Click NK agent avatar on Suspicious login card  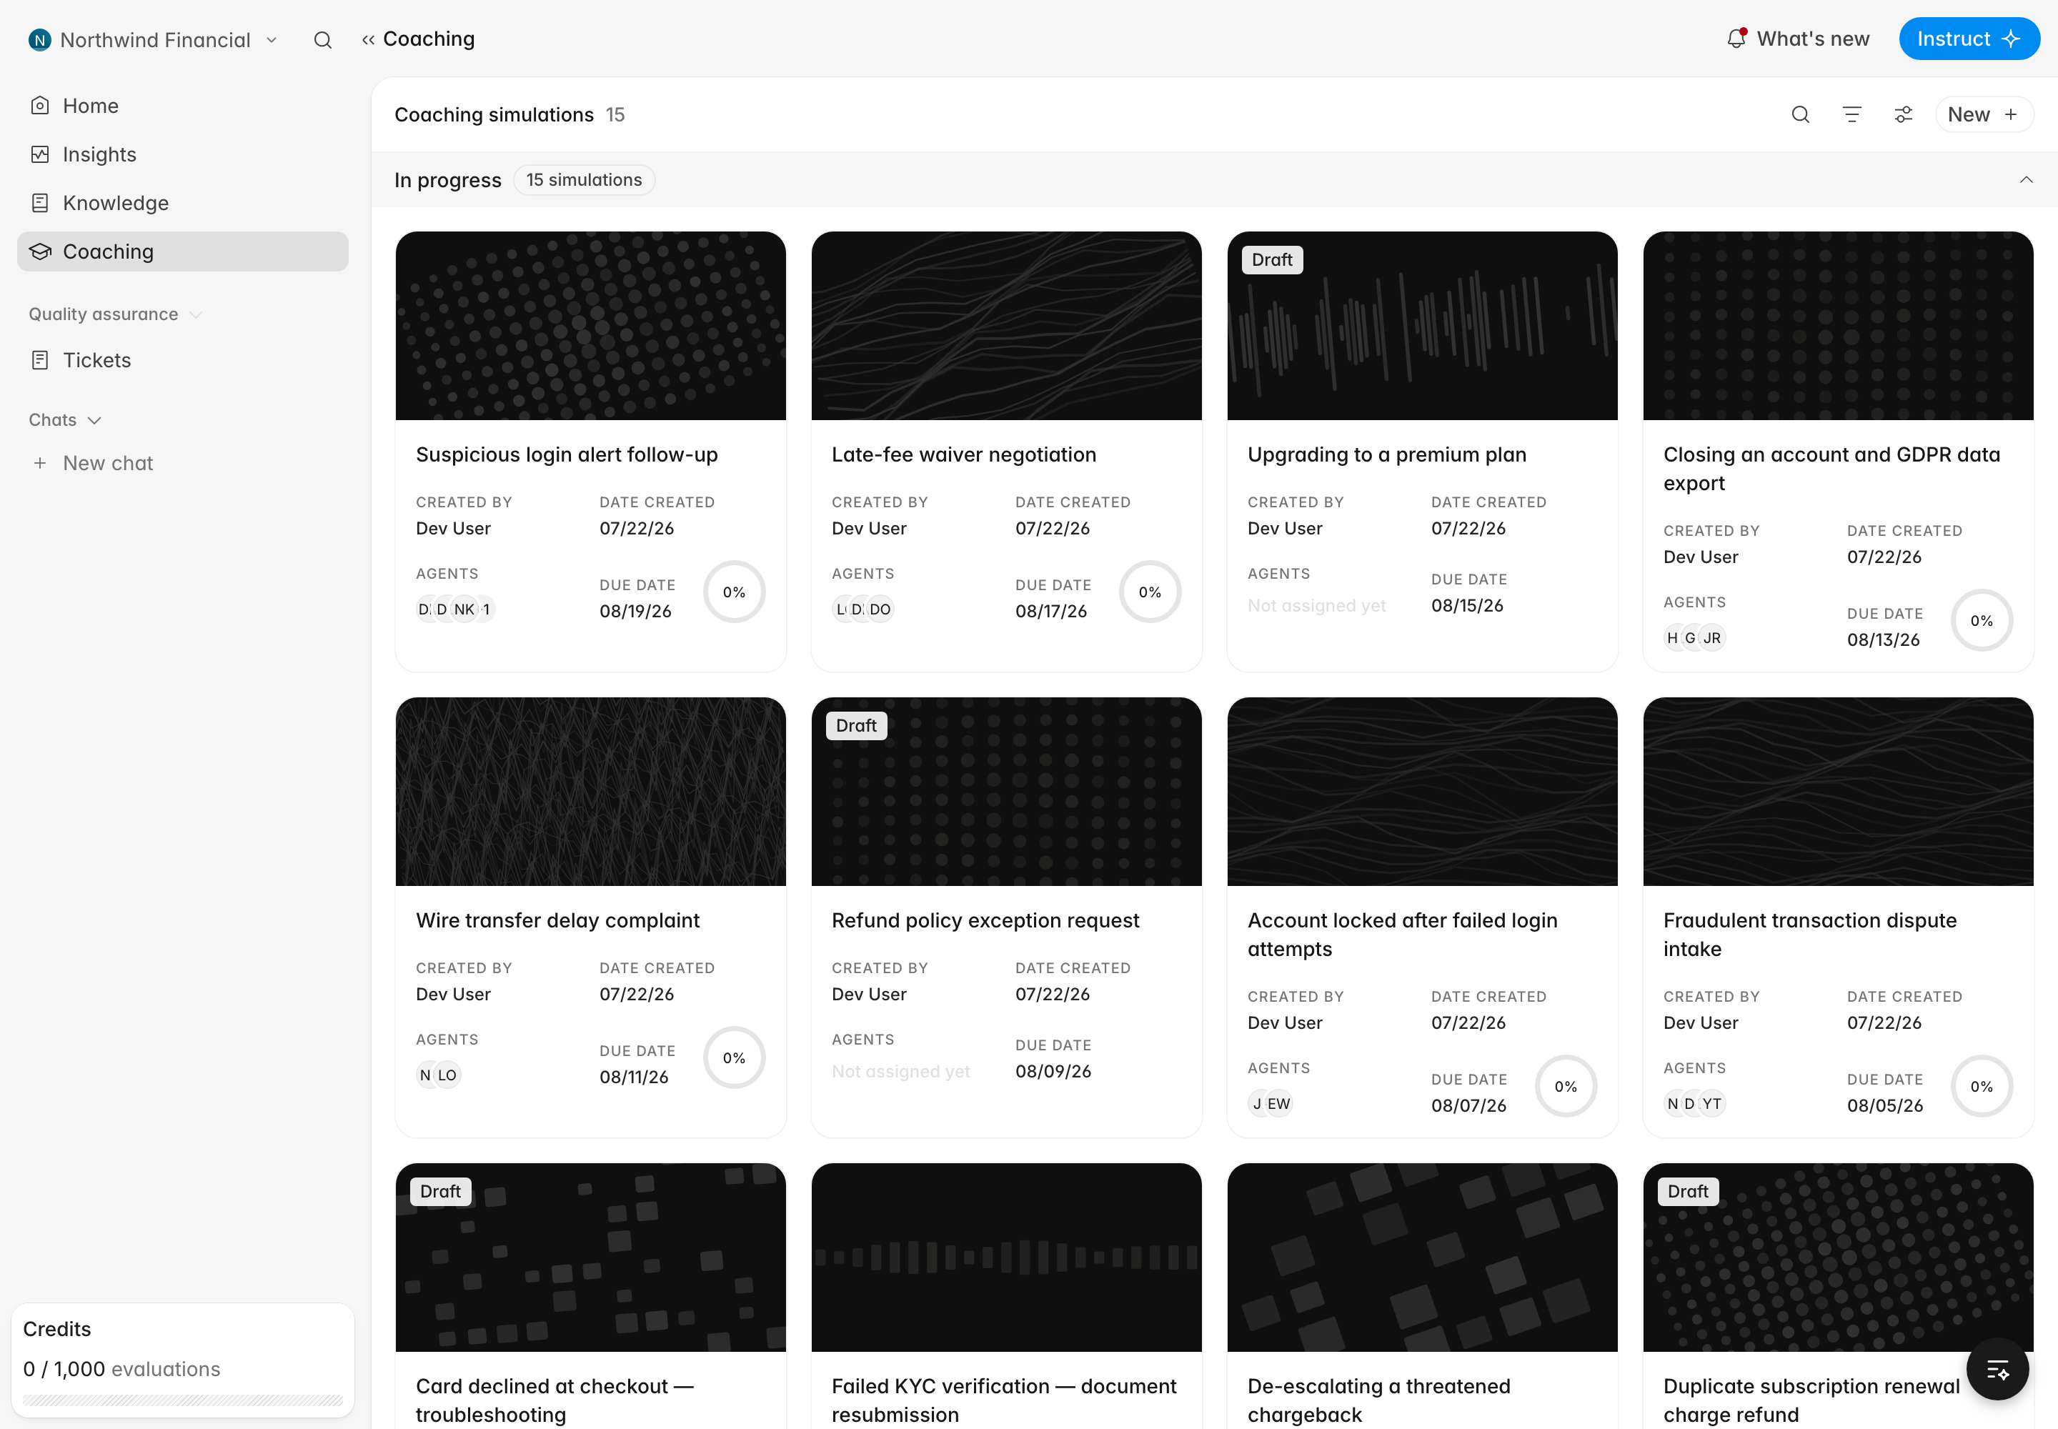point(464,609)
